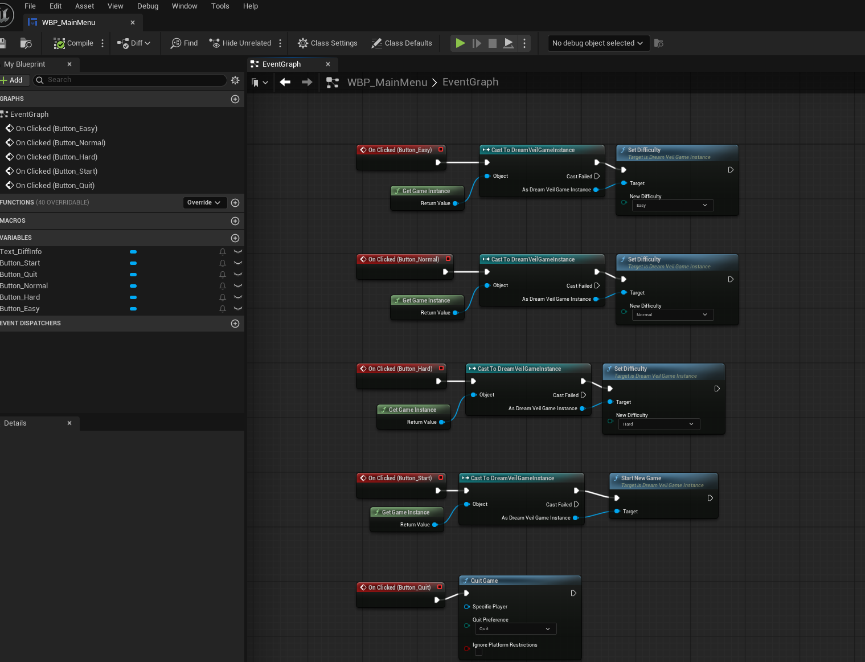Toggle visibility eye for Button_Start variable
Screen dimensions: 865x662
238,263
